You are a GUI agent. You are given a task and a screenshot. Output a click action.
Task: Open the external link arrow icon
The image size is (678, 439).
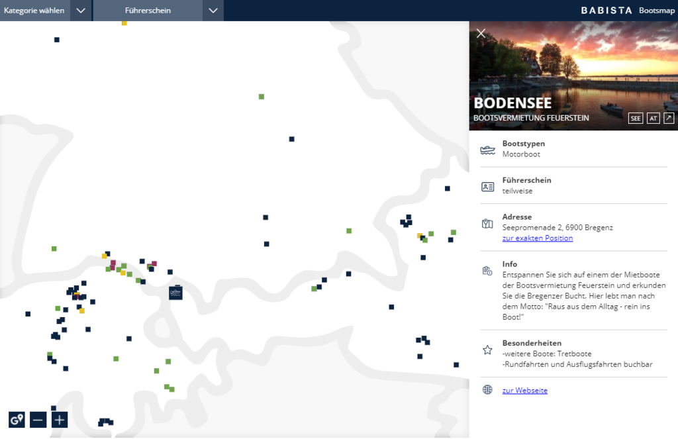click(669, 119)
